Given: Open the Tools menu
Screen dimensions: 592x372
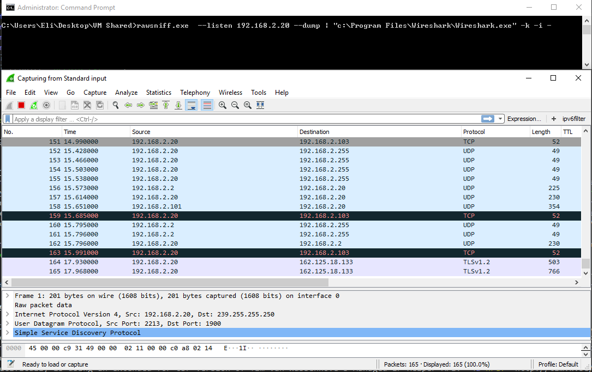Looking at the screenshot, I should (x=259, y=93).
